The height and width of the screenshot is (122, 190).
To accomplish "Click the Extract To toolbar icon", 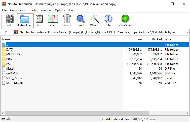I will (x=25, y=19).
